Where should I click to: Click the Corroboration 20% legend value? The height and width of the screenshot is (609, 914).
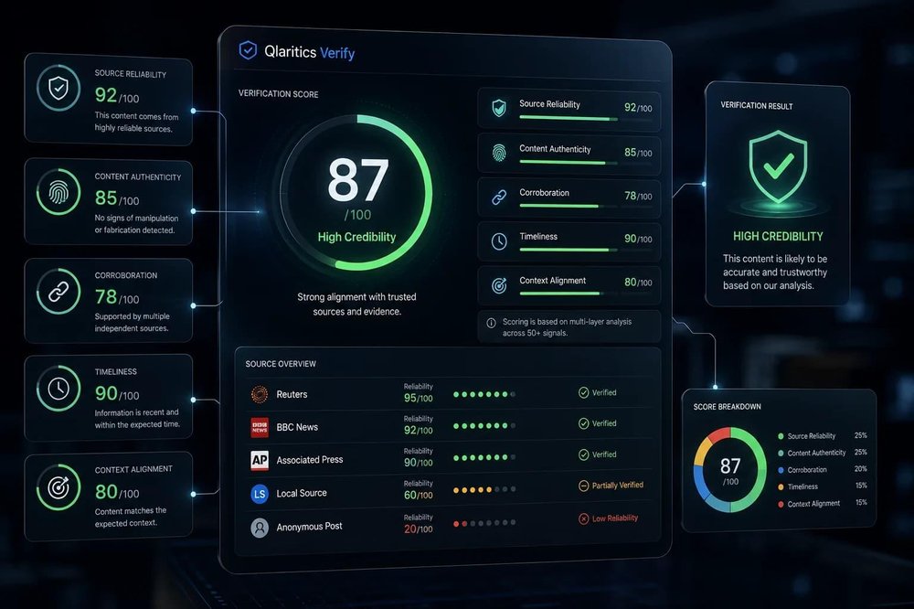point(860,469)
